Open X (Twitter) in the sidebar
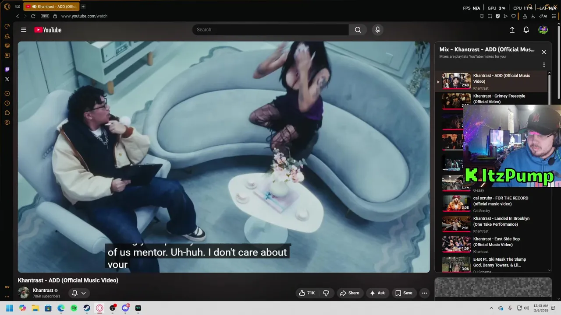This screenshot has height=315, width=561. (x=7, y=79)
